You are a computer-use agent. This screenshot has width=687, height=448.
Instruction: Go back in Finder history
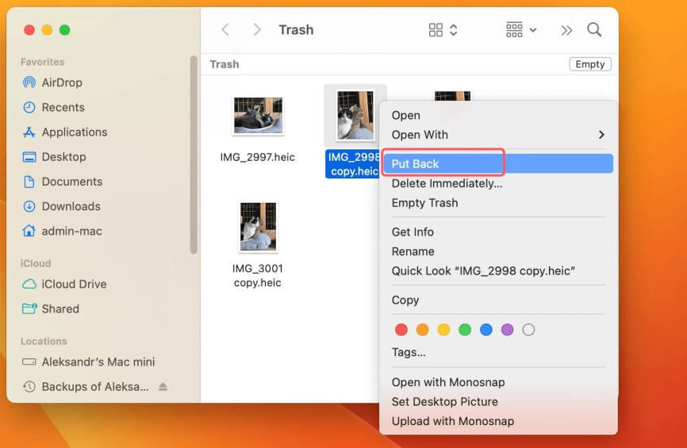pyautogui.click(x=225, y=30)
